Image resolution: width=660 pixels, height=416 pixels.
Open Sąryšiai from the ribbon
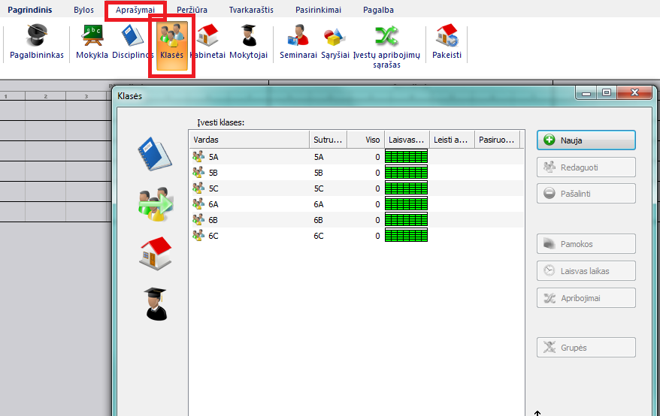click(x=334, y=43)
